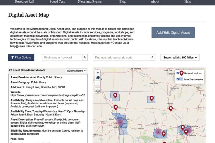The image size is (215, 143).
Task: Expand the Search within 100 Miles dropdown
Action: click(180, 57)
